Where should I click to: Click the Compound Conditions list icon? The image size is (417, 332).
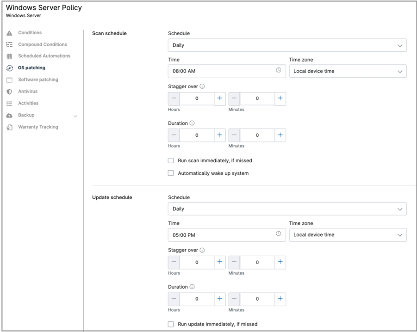coord(9,44)
